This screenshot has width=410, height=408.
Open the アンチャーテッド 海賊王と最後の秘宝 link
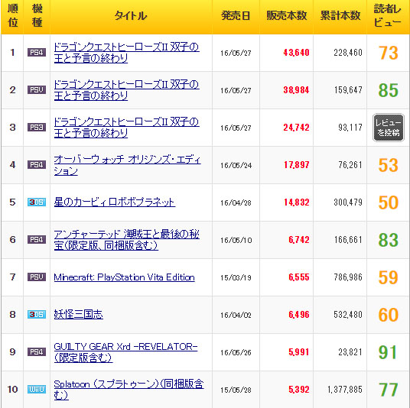coord(126,239)
